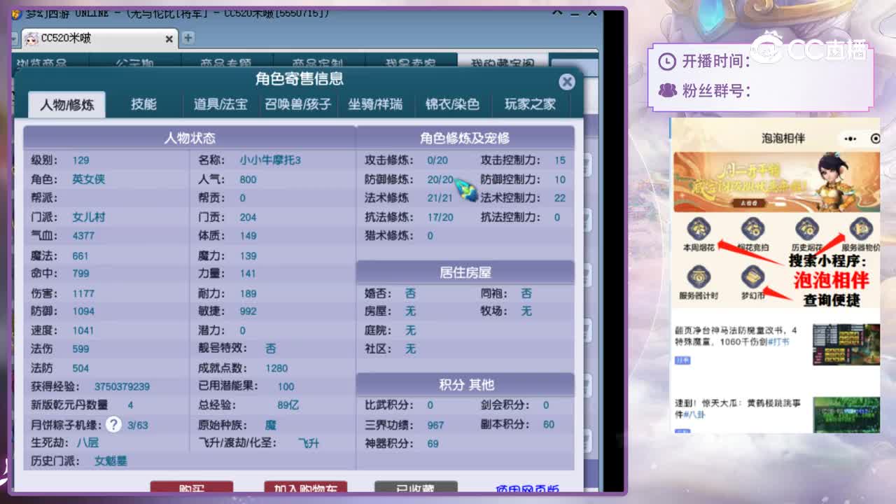Open the 道具/法宝 tab
Viewport: 896px width, 504px height.
coord(220,104)
